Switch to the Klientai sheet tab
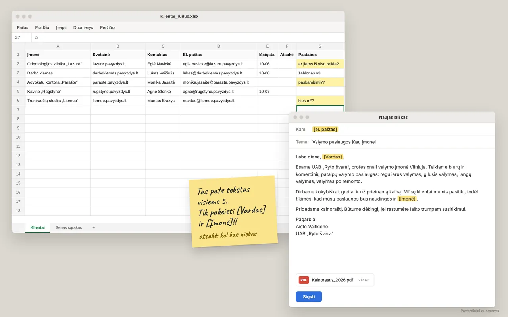This screenshot has width=508, height=317. pyautogui.click(x=38, y=227)
